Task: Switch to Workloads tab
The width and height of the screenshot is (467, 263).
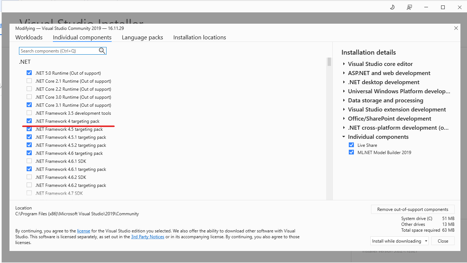Action: point(29,38)
